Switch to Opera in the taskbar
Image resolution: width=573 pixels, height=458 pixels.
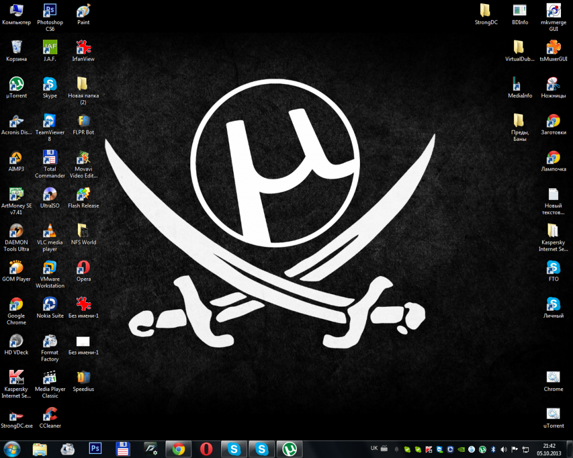[x=206, y=449]
